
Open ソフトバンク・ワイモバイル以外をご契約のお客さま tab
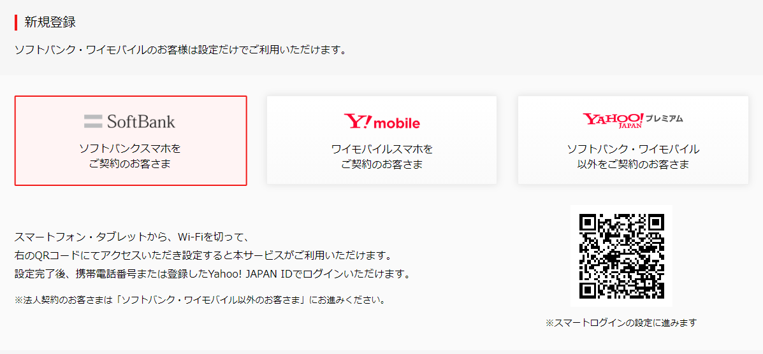[x=633, y=140]
